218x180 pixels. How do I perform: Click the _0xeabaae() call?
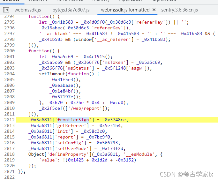coord(64,85)
